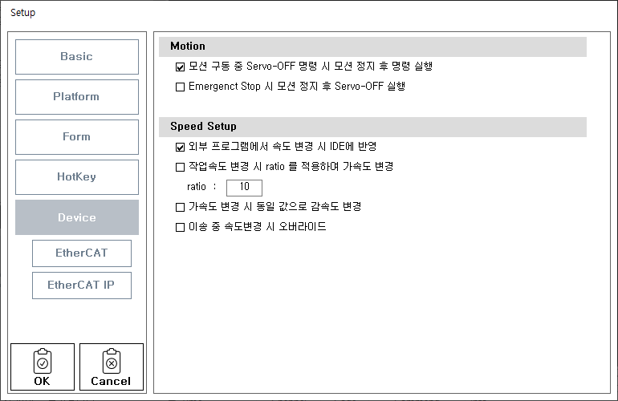Go to the Form settings tab
Image resolution: width=618 pixels, height=401 pixels.
point(77,137)
